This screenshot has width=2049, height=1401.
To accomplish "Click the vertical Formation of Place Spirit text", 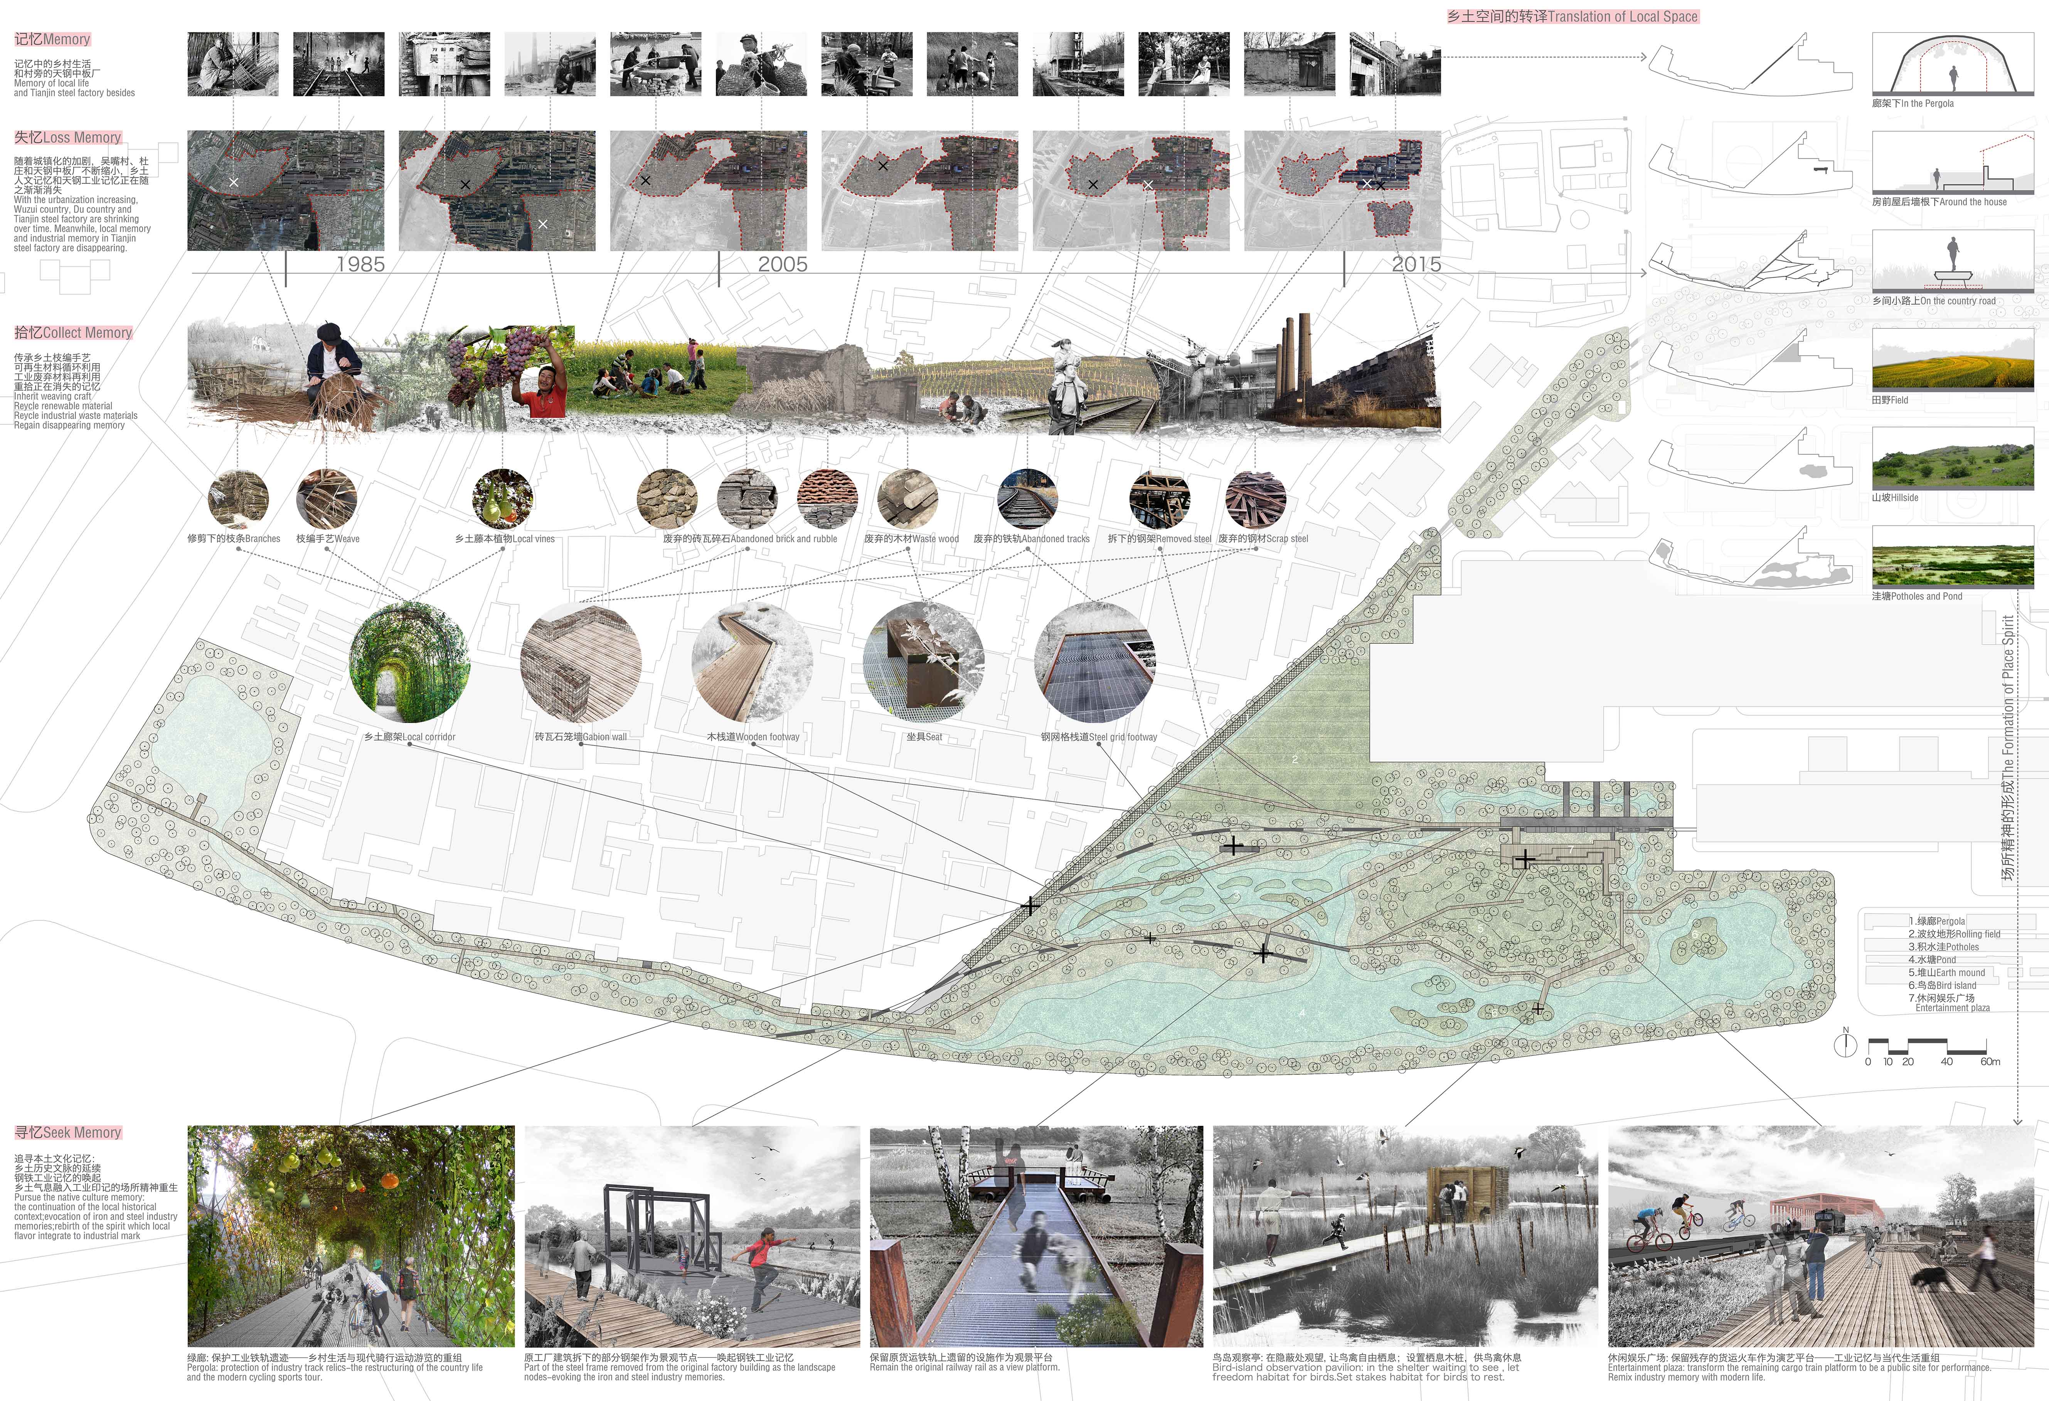I will [x=2008, y=748].
